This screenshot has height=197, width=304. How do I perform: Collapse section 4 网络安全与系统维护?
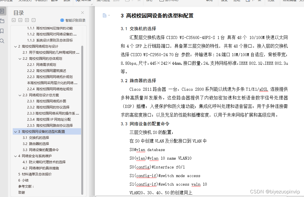15,156
